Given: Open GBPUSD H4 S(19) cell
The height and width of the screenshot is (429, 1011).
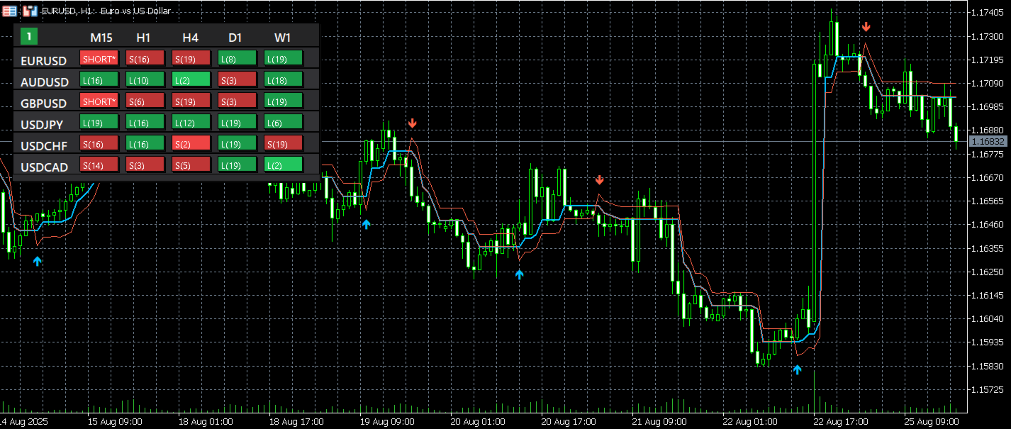Looking at the screenshot, I should pos(191,101).
